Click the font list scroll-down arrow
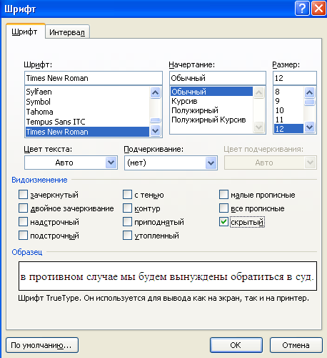Viewport: 327px width, 358px height. click(x=156, y=131)
